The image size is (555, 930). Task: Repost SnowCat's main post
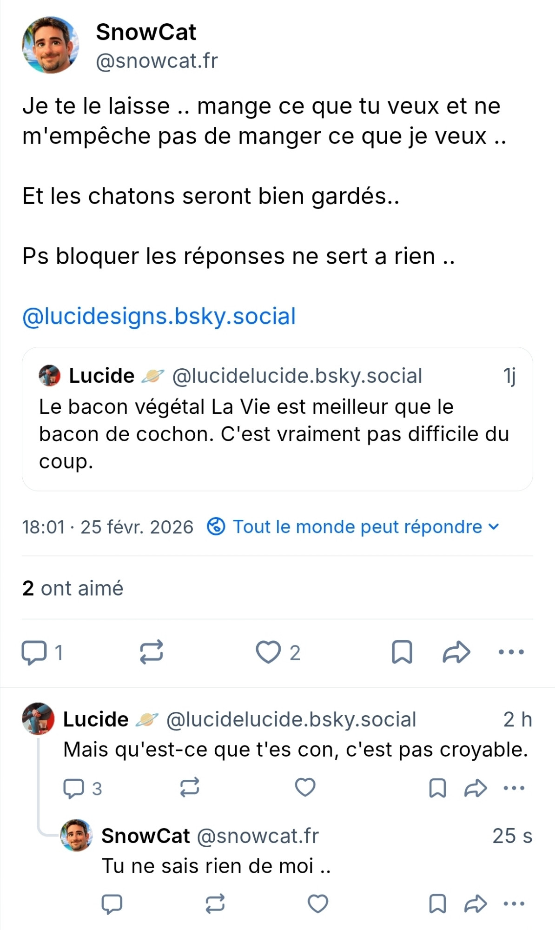click(152, 651)
